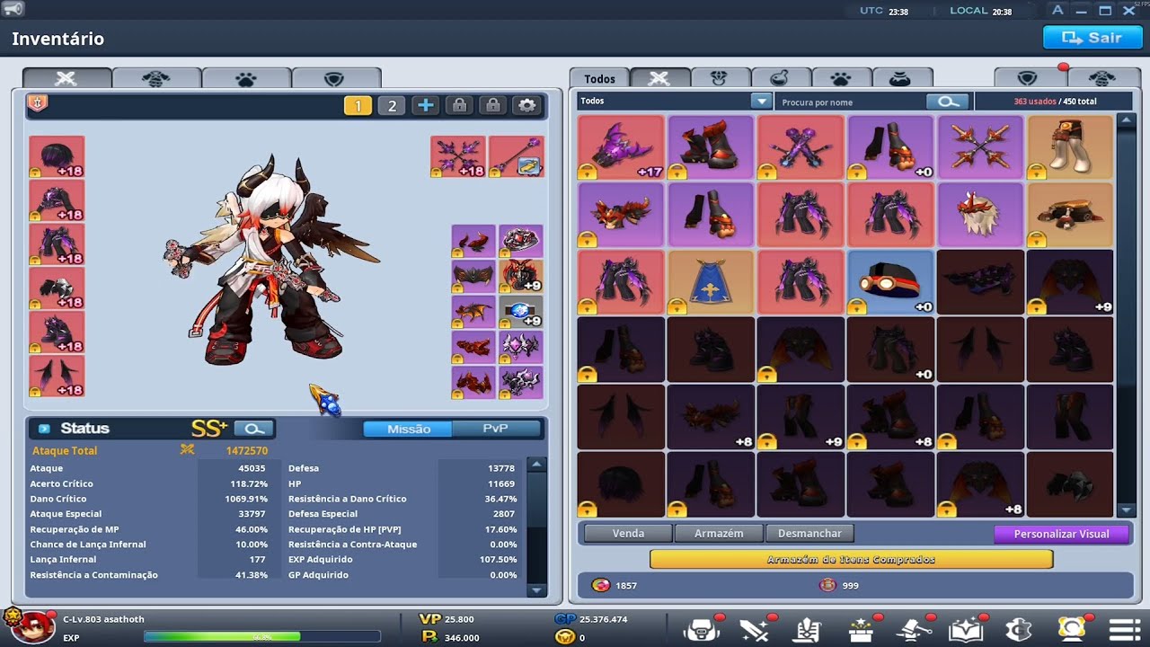Click the blue plus add-preset button
Screen dimensions: 1150x647
425,105
